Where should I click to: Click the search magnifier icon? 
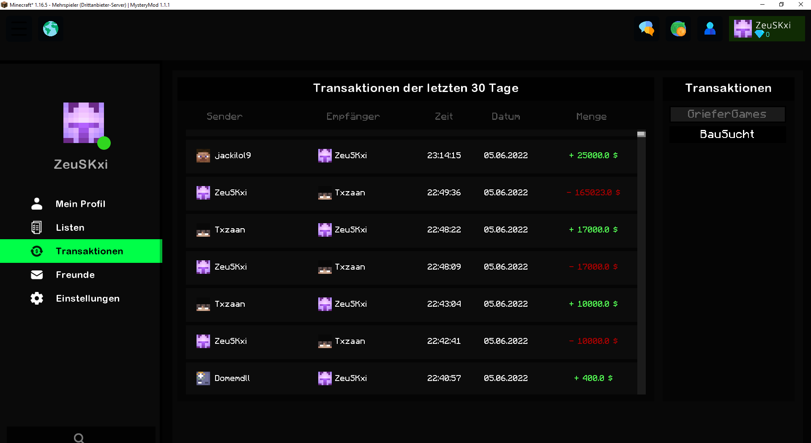pos(79,438)
